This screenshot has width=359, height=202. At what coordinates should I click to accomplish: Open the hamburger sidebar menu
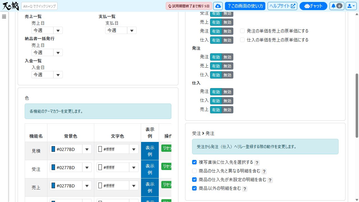click(4, 17)
